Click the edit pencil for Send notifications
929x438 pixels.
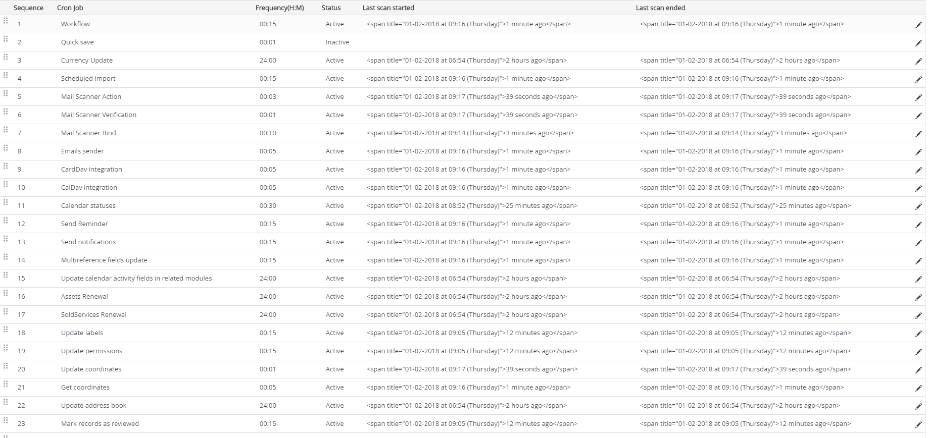click(918, 243)
